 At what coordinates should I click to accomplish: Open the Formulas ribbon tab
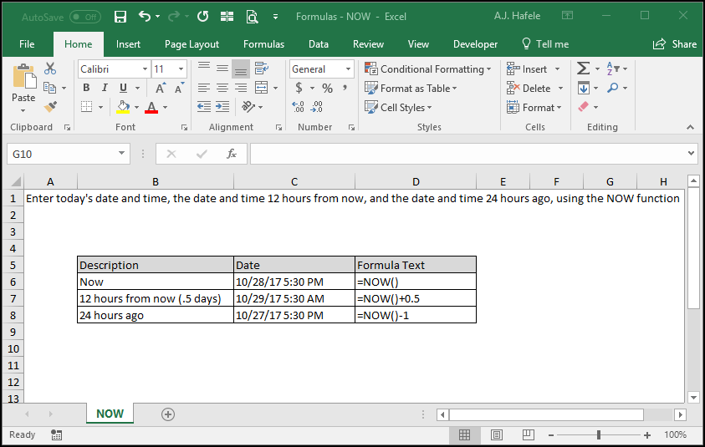263,44
